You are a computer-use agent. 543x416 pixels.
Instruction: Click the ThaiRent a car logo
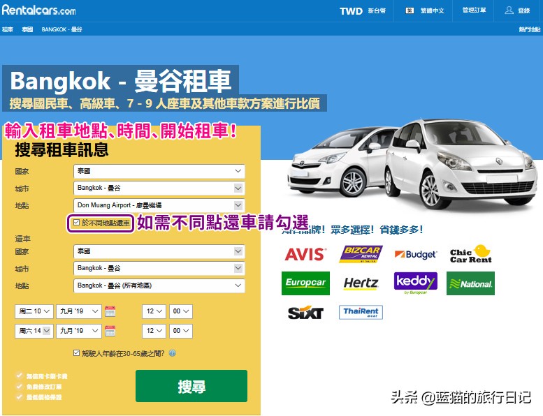click(x=361, y=312)
